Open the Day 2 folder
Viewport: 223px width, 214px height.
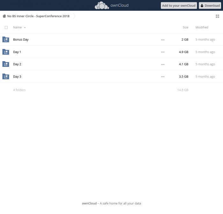[x=17, y=64]
